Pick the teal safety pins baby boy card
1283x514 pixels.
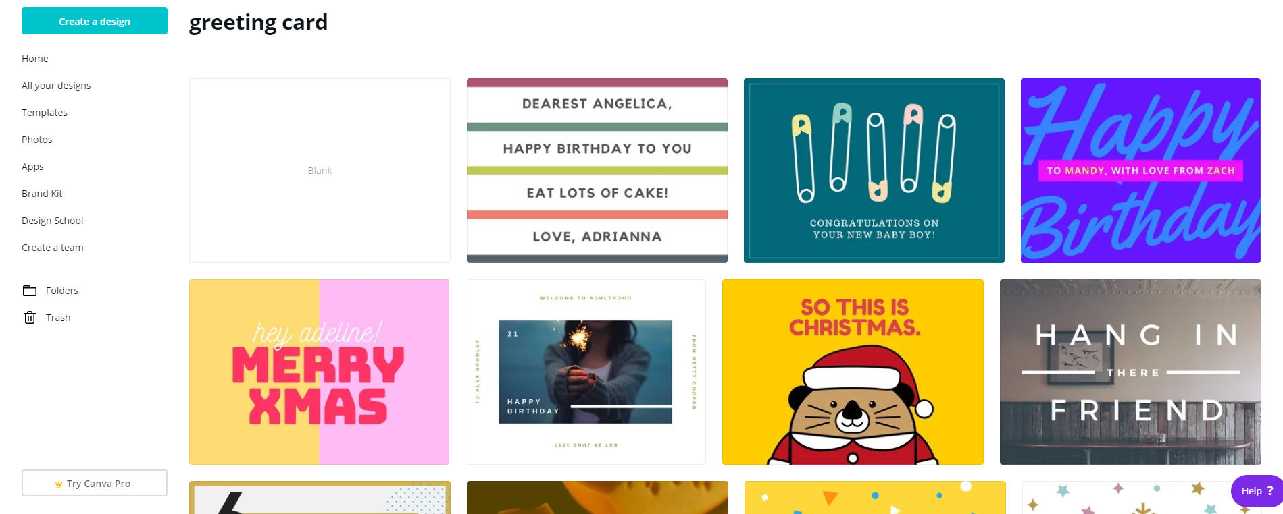coord(874,171)
